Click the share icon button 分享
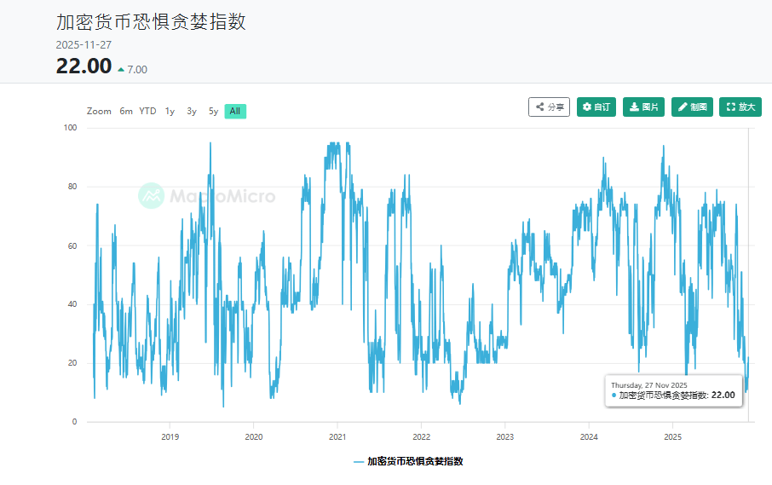The height and width of the screenshot is (485, 772). (x=549, y=107)
